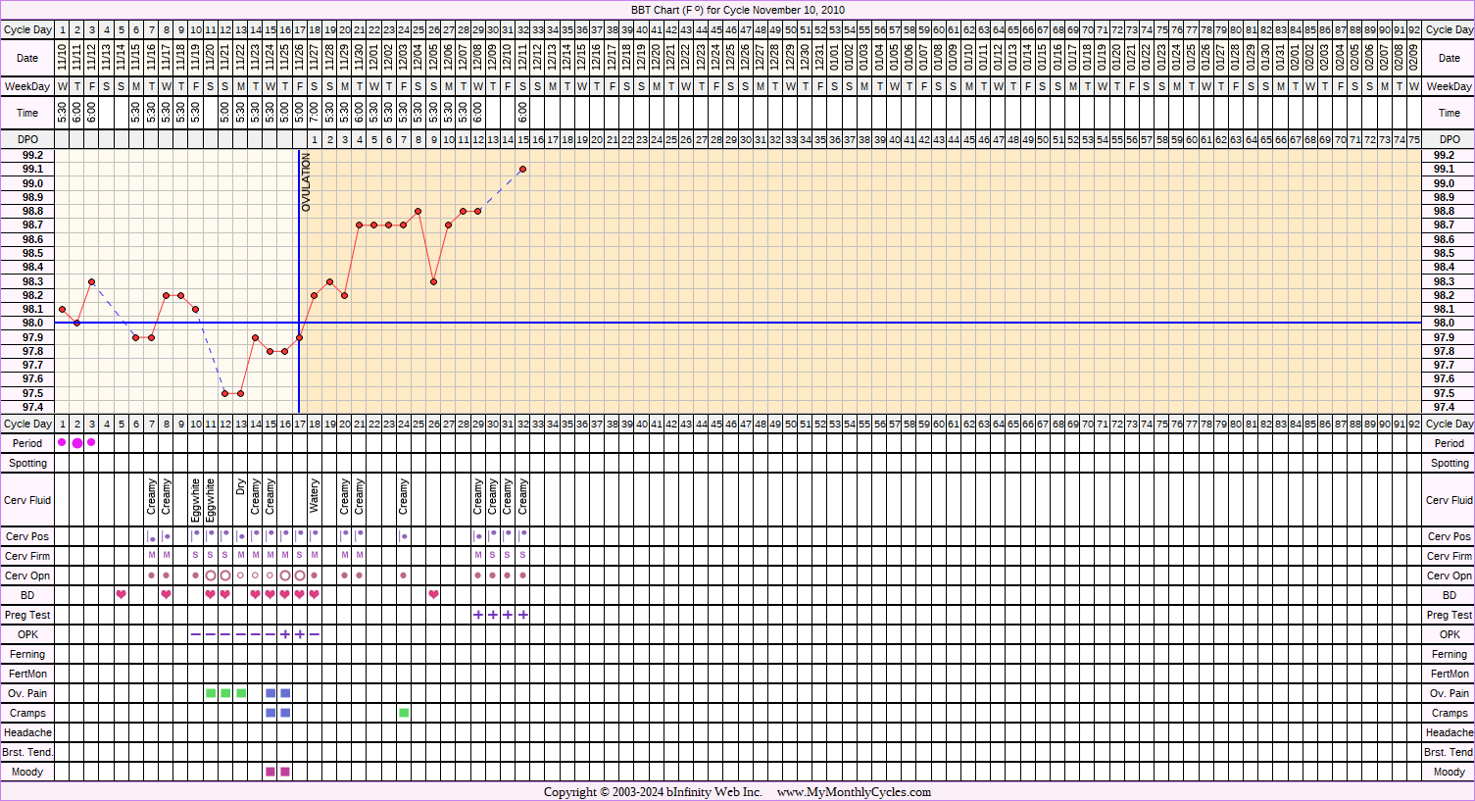Click Moody square on cycle day 15
Viewport: 1475px width, 801px height.
(270, 772)
